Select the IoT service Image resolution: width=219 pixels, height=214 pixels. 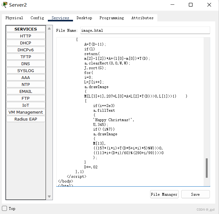click(26, 105)
